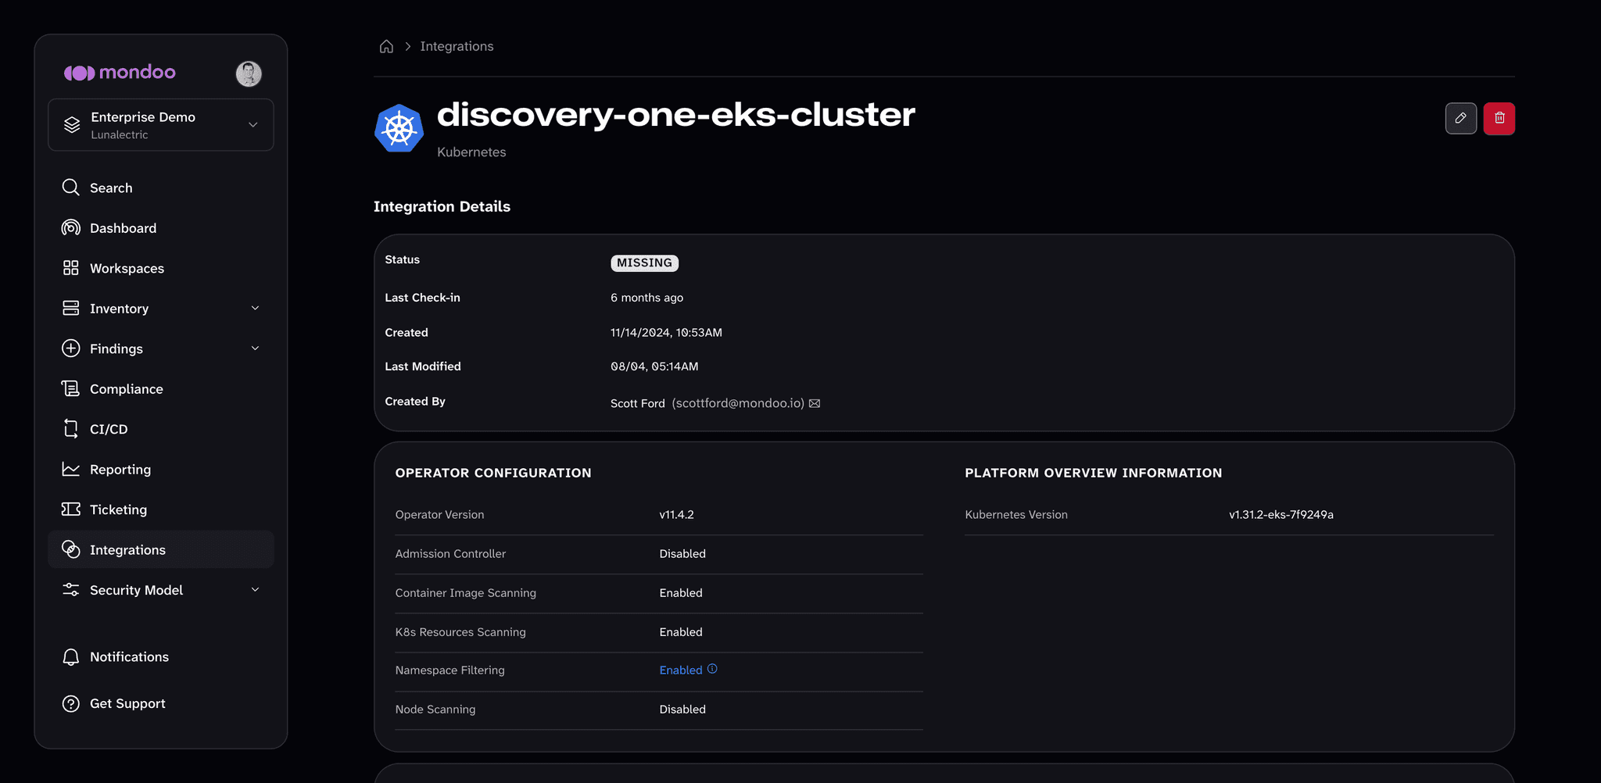Viewport: 1601px width, 783px height.
Task: Expand the Security Model submenu chevron
Action: click(255, 590)
